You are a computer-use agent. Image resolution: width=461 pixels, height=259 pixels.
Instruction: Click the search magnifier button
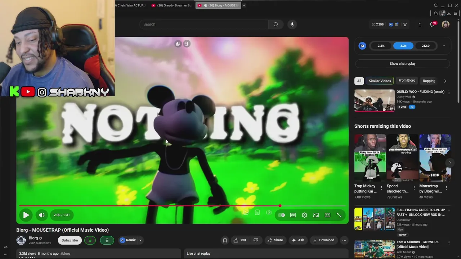(276, 24)
